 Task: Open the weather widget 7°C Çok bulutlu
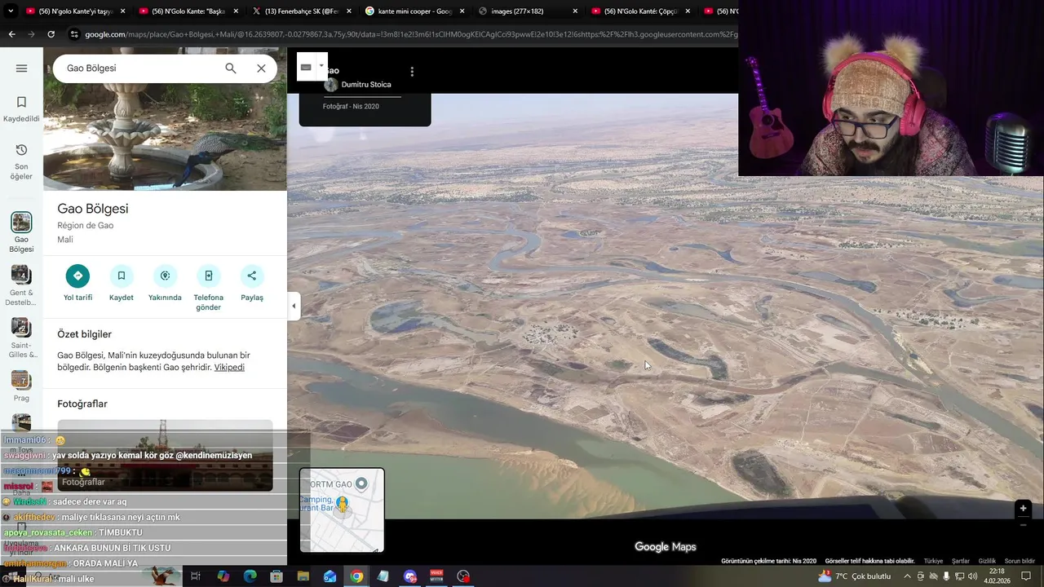(854, 576)
